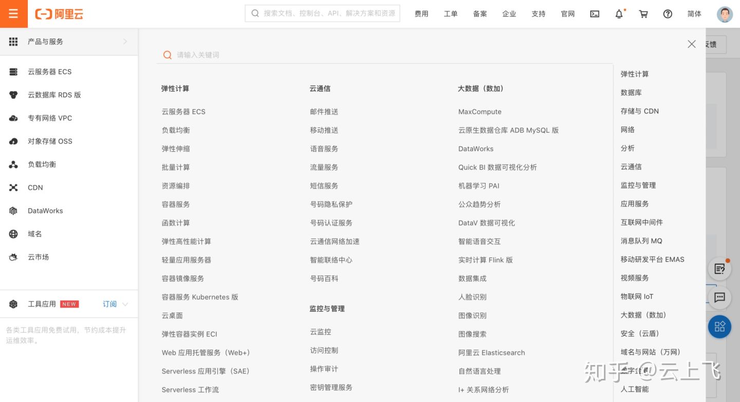Switch language via 简体
740x402 pixels.
coord(694,14)
